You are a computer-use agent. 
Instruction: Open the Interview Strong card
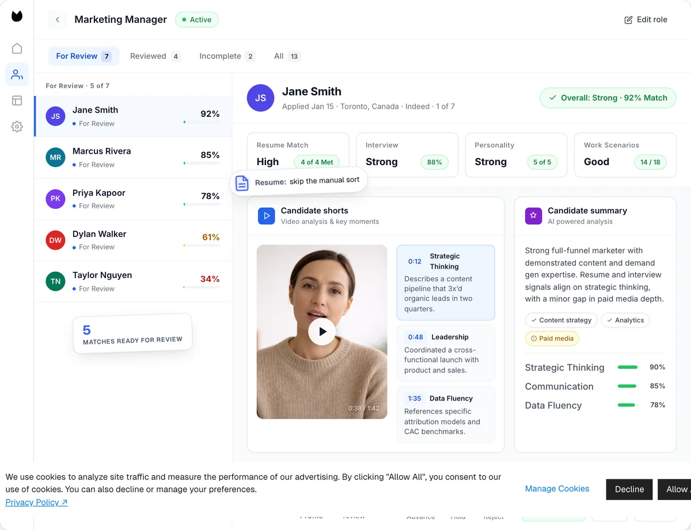(x=407, y=155)
